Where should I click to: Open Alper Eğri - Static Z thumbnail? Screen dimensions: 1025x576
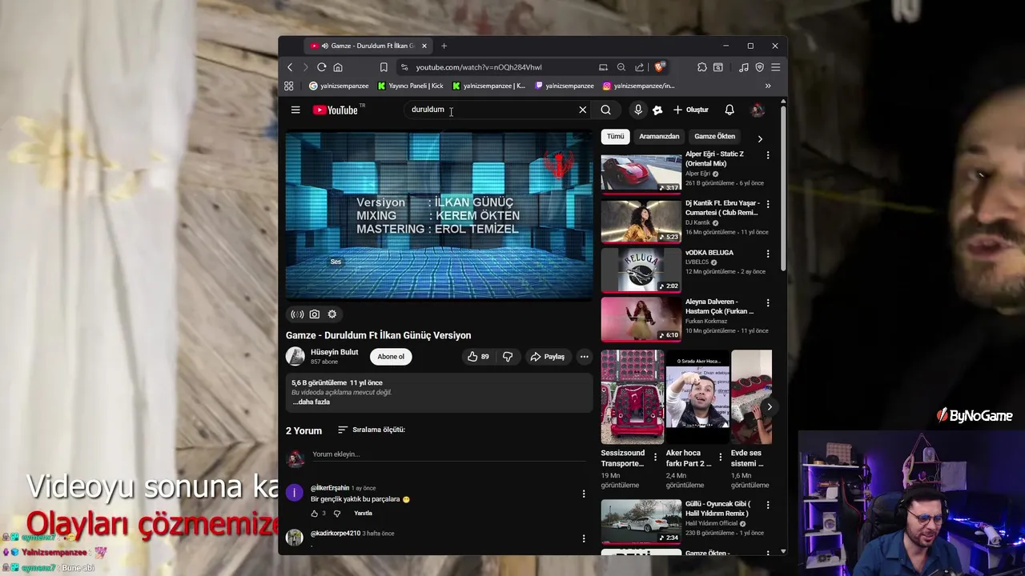pyautogui.click(x=641, y=173)
